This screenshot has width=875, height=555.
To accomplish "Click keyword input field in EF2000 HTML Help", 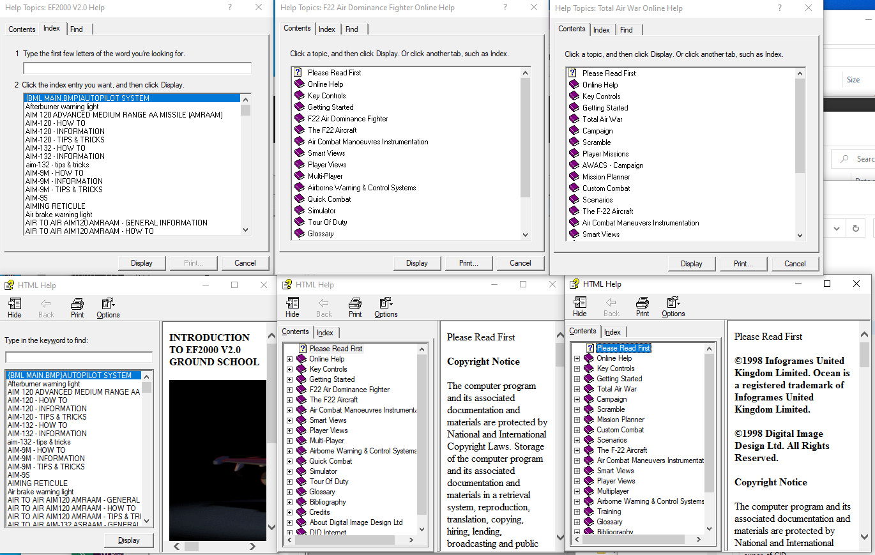I will [79, 357].
